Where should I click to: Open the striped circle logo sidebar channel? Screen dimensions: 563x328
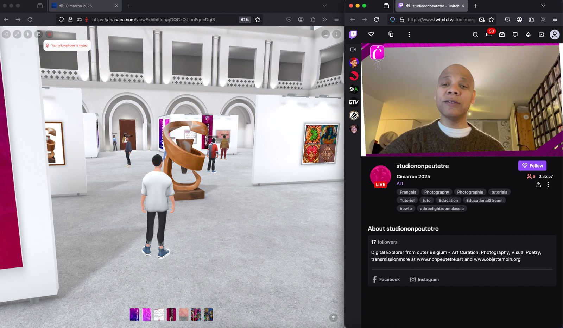tap(354, 115)
